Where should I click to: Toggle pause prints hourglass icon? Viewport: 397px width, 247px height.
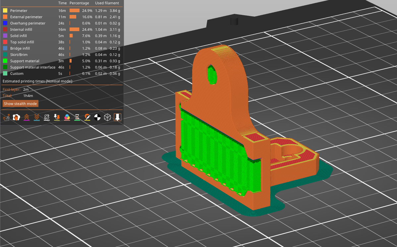click(x=77, y=117)
